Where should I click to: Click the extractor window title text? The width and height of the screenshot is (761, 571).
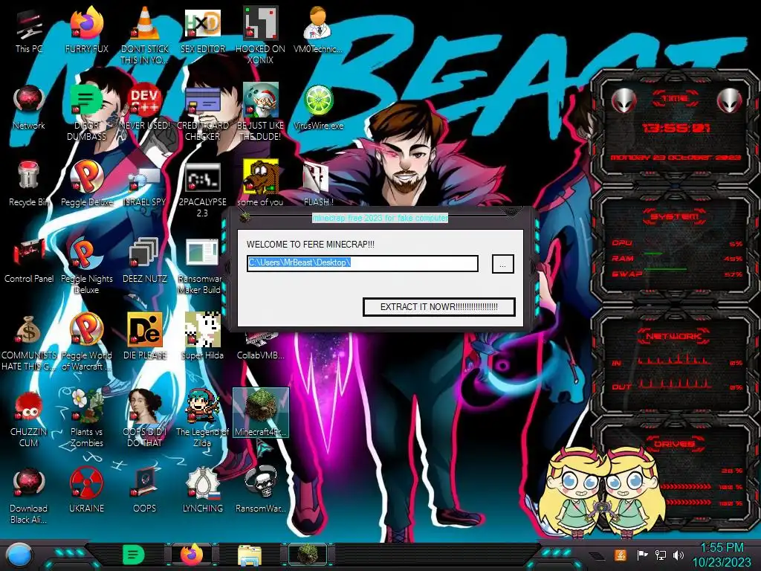coord(380,218)
